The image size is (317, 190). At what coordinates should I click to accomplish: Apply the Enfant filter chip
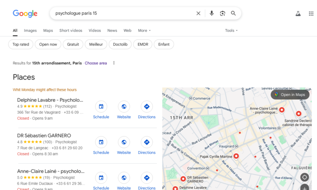click(164, 44)
